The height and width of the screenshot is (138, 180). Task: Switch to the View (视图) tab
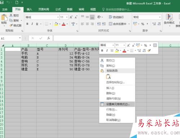pos(93,9)
